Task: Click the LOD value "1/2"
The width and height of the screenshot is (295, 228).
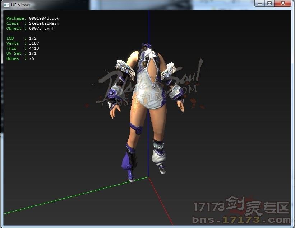Action: 33,38
